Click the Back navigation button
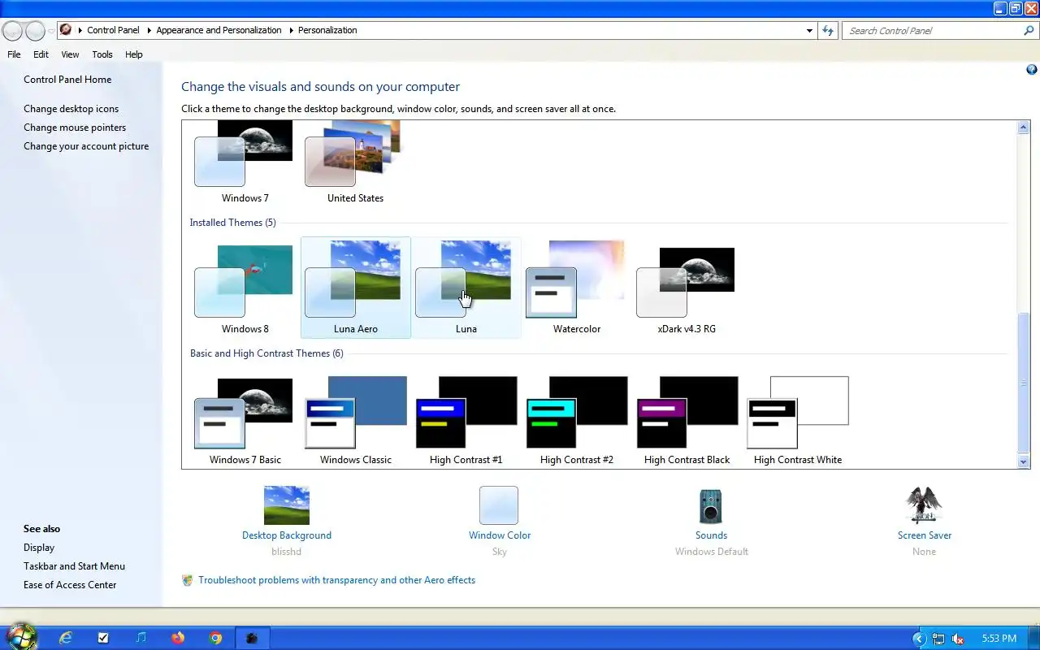1040x650 pixels. point(12,31)
